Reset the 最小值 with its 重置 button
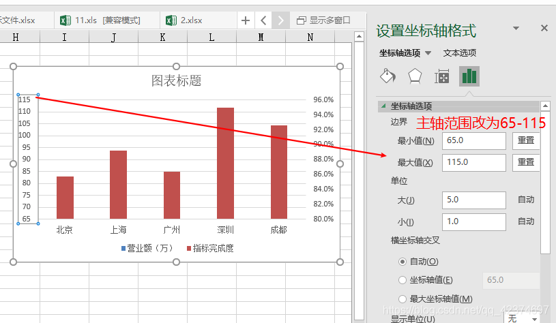The height and width of the screenshot is (323, 556). [x=526, y=140]
